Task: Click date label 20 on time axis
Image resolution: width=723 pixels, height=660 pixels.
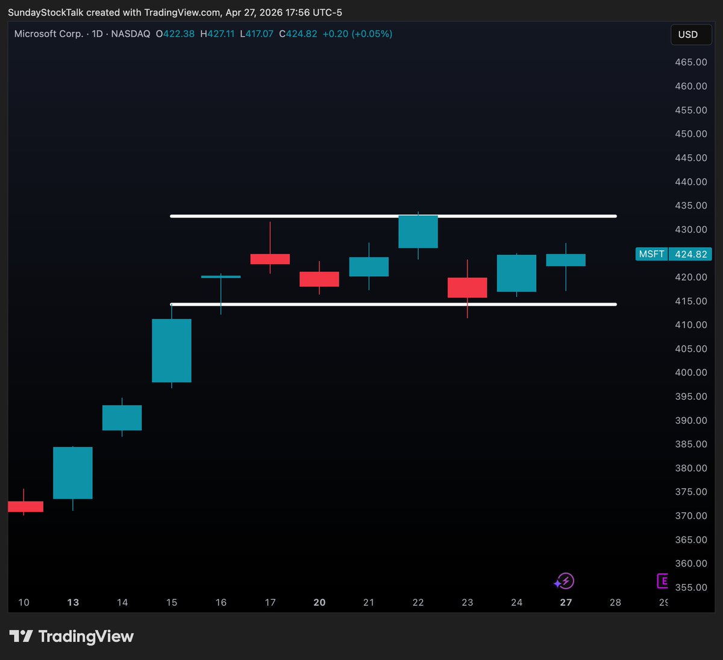Action: 319,602
